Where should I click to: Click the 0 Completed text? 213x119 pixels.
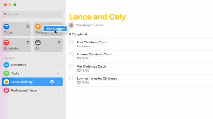pyautogui.click(x=78, y=34)
